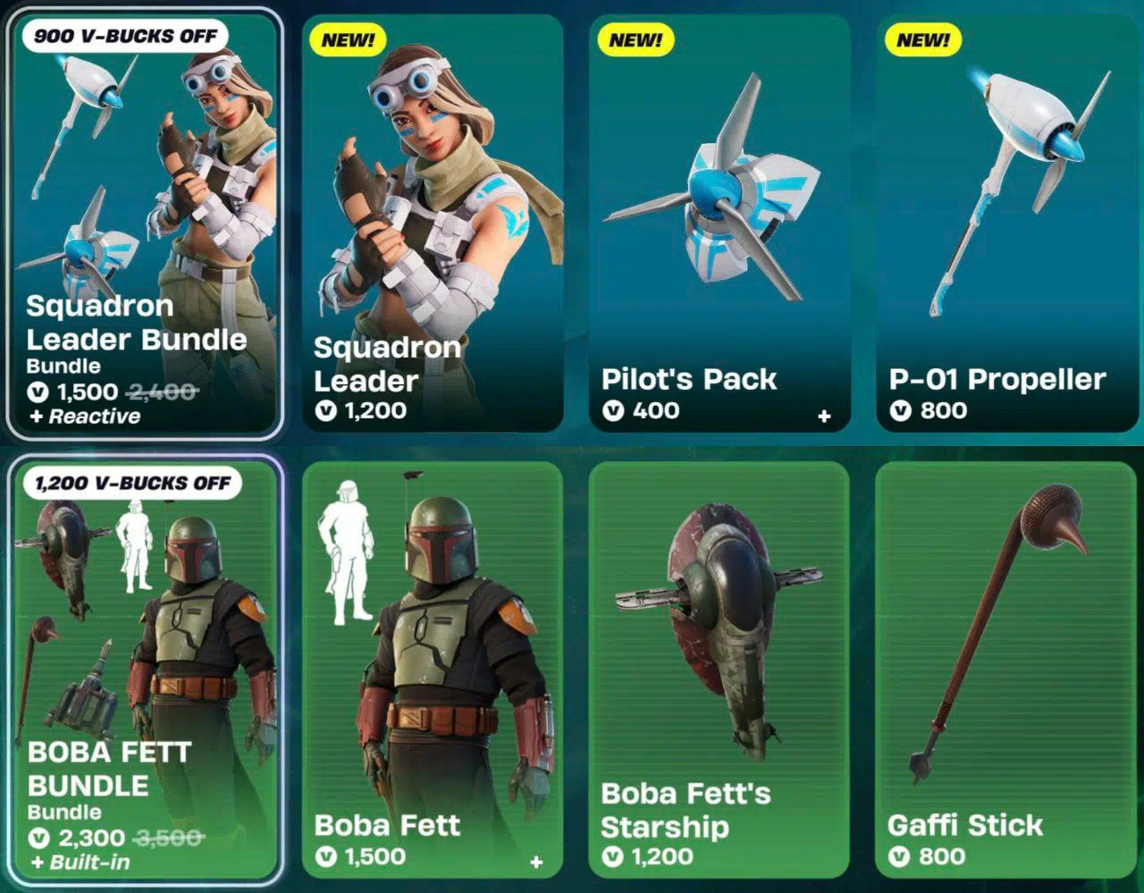This screenshot has height=893, width=1144.
Task: Click the NEW! badge on Pilot's Pack
Action: [x=635, y=40]
